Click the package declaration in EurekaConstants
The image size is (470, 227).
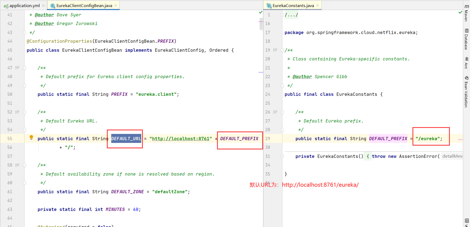point(351,32)
